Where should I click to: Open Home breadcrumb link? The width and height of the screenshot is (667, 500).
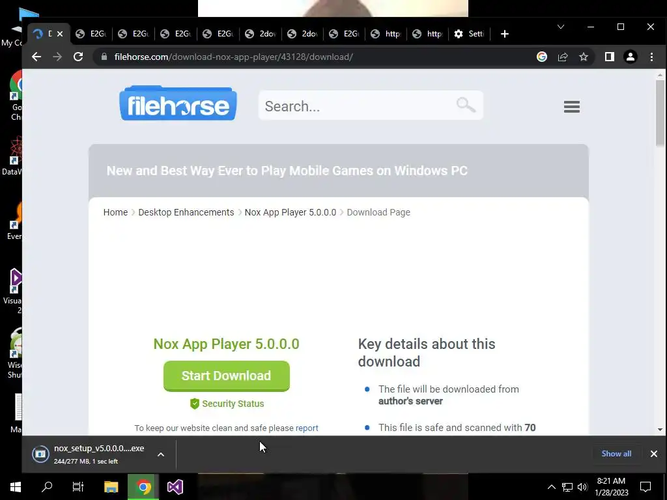coord(115,212)
